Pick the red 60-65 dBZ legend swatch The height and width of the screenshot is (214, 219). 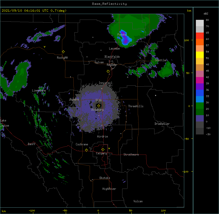(200, 36)
